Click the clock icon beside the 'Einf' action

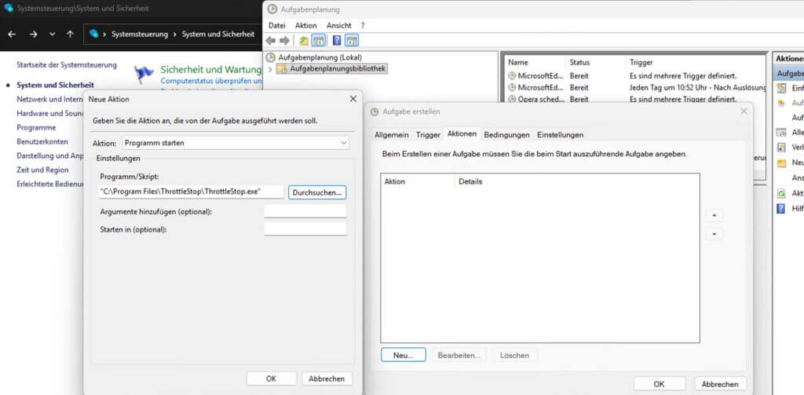(x=781, y=88)
